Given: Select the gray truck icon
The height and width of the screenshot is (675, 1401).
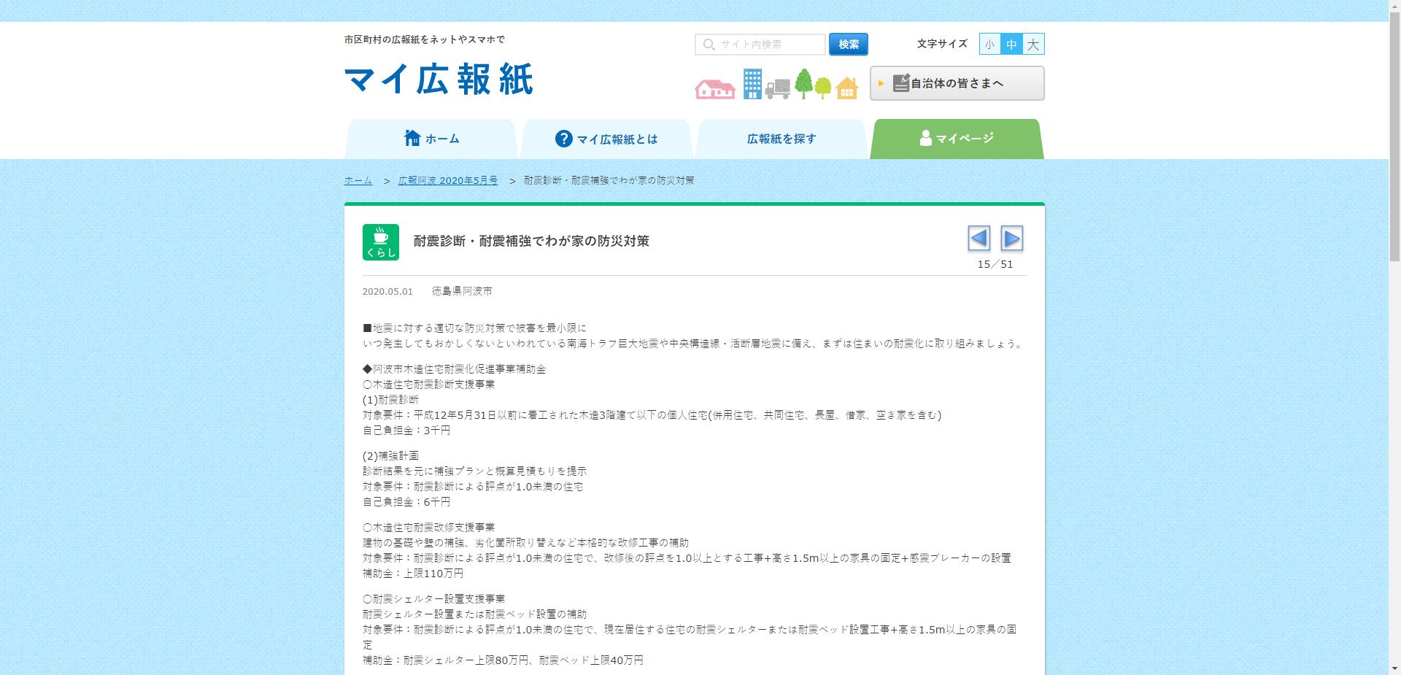Looking at the screenshot, I should click(x=778, y=88).
